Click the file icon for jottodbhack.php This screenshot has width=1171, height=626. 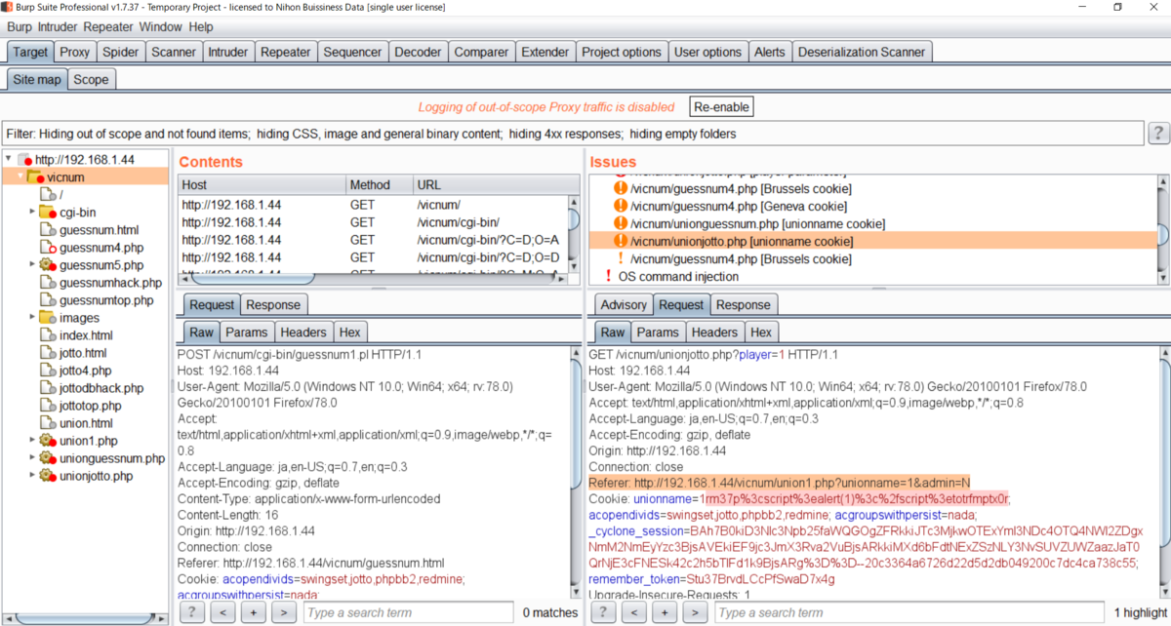[48, 388]
